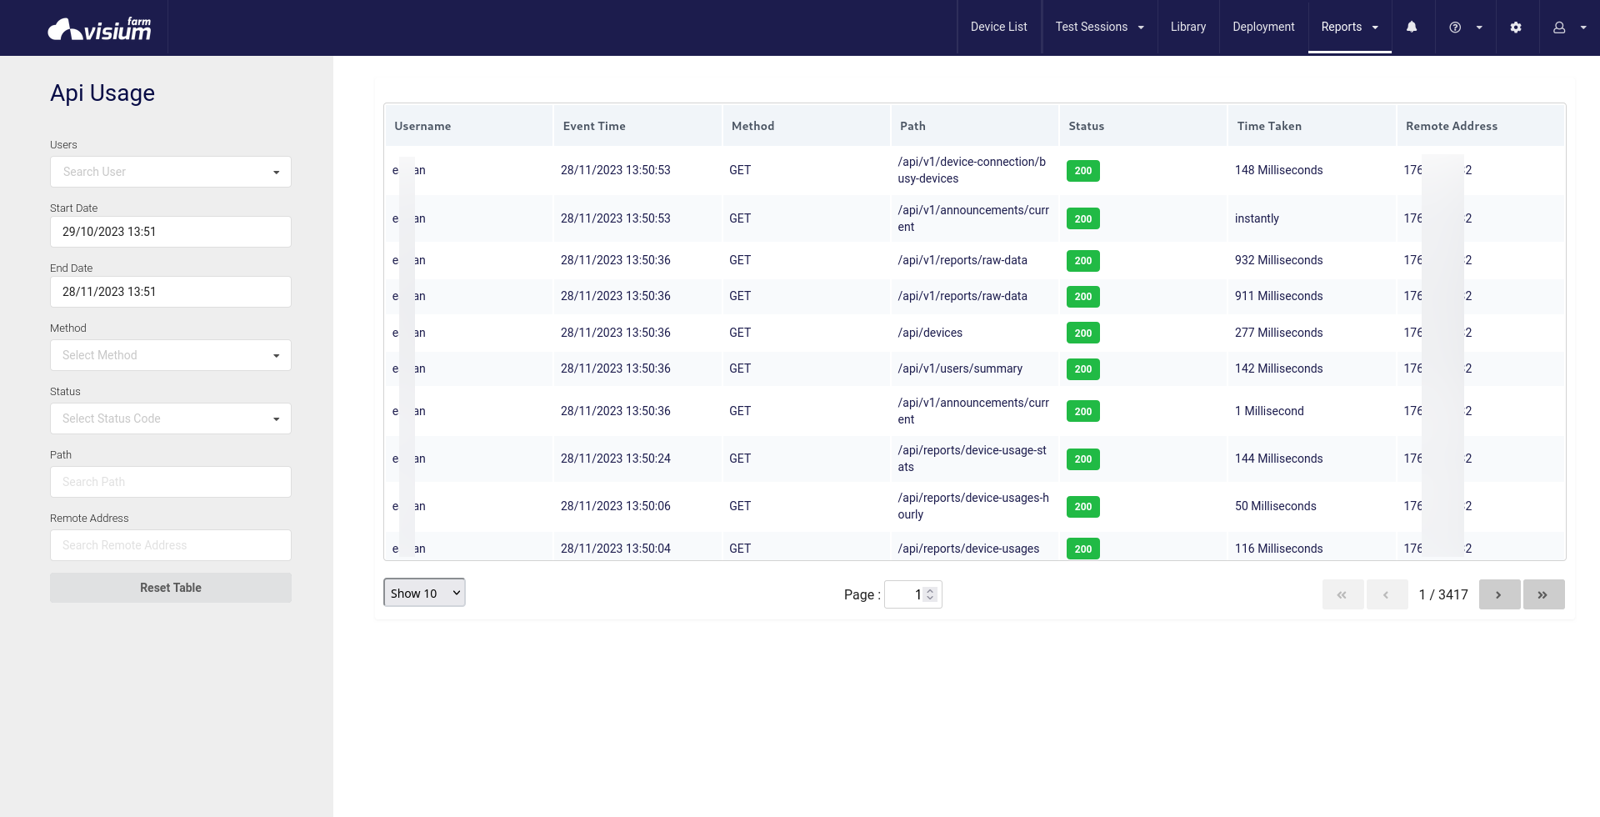Click event time 28/11/2023 13:50:24
The width and height of the screenshot is (1600, 817).
[615, 459]
